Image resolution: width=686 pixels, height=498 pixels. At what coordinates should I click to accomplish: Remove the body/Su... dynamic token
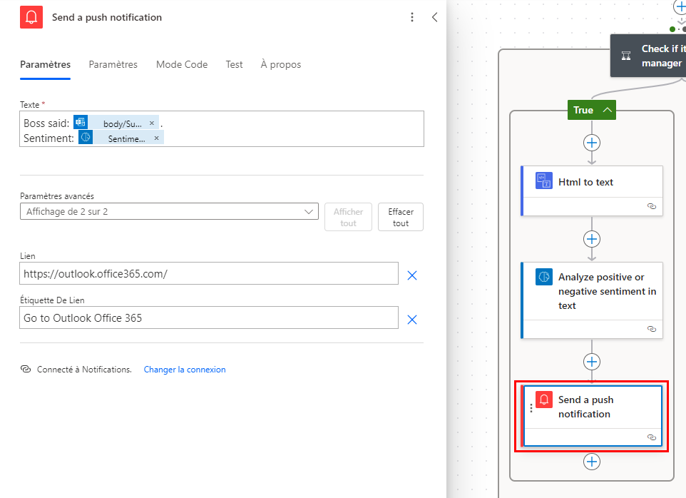pyautogui.click(x=152, y=123)
